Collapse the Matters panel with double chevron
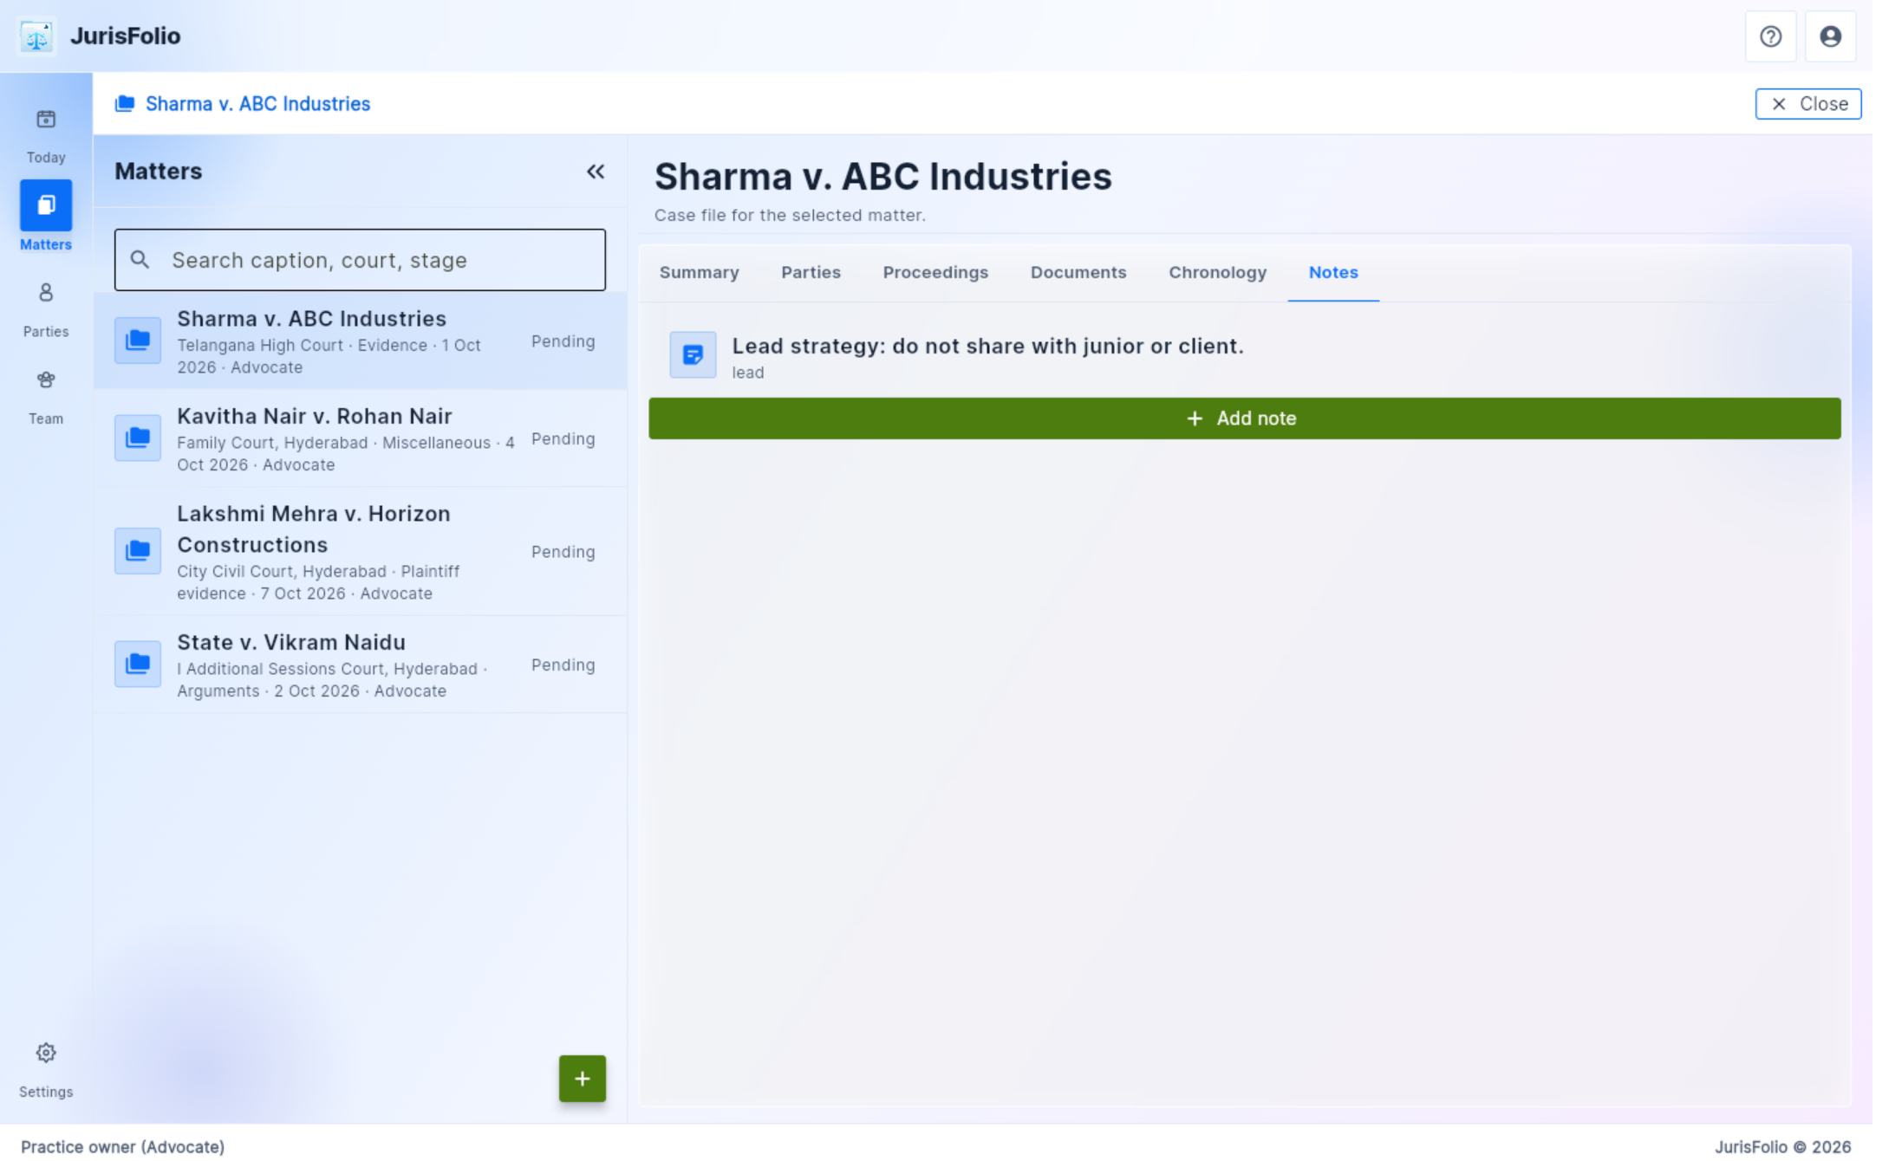Viewport: 1895px width, 1161px height. pyautogui.click(x=596, y=172)
